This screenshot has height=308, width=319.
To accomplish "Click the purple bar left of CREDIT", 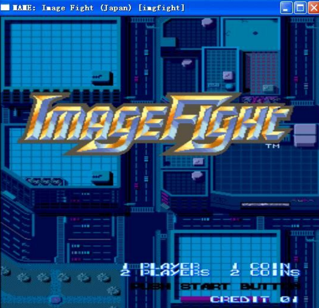I will (195, 299).
